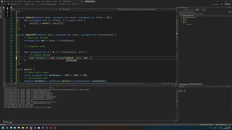Collapse the threadCount for-loop fold toggle
This screenshot has width=232, height=130.
coord(18,52)
